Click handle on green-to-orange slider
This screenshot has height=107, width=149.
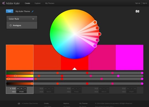(x=32, y=73)
